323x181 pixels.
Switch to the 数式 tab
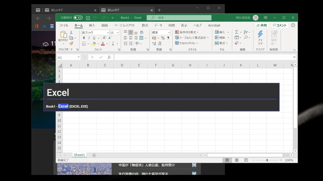pyautogui.click(x=145, y=25)
